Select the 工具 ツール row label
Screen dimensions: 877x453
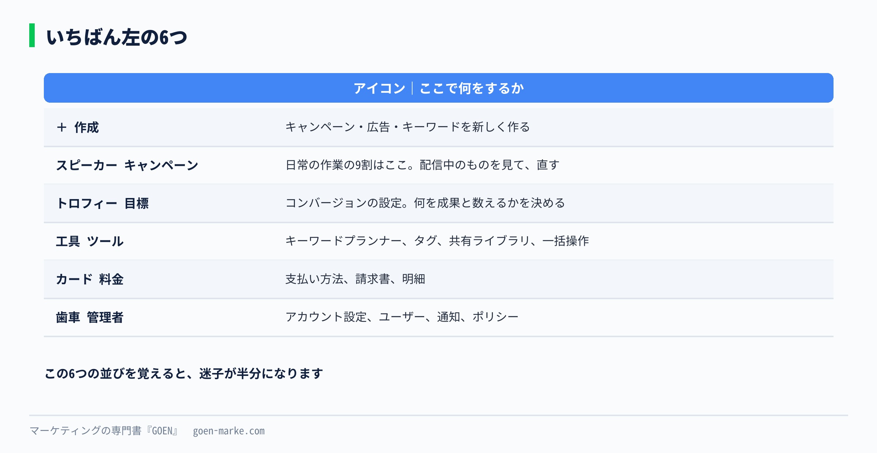90,241
